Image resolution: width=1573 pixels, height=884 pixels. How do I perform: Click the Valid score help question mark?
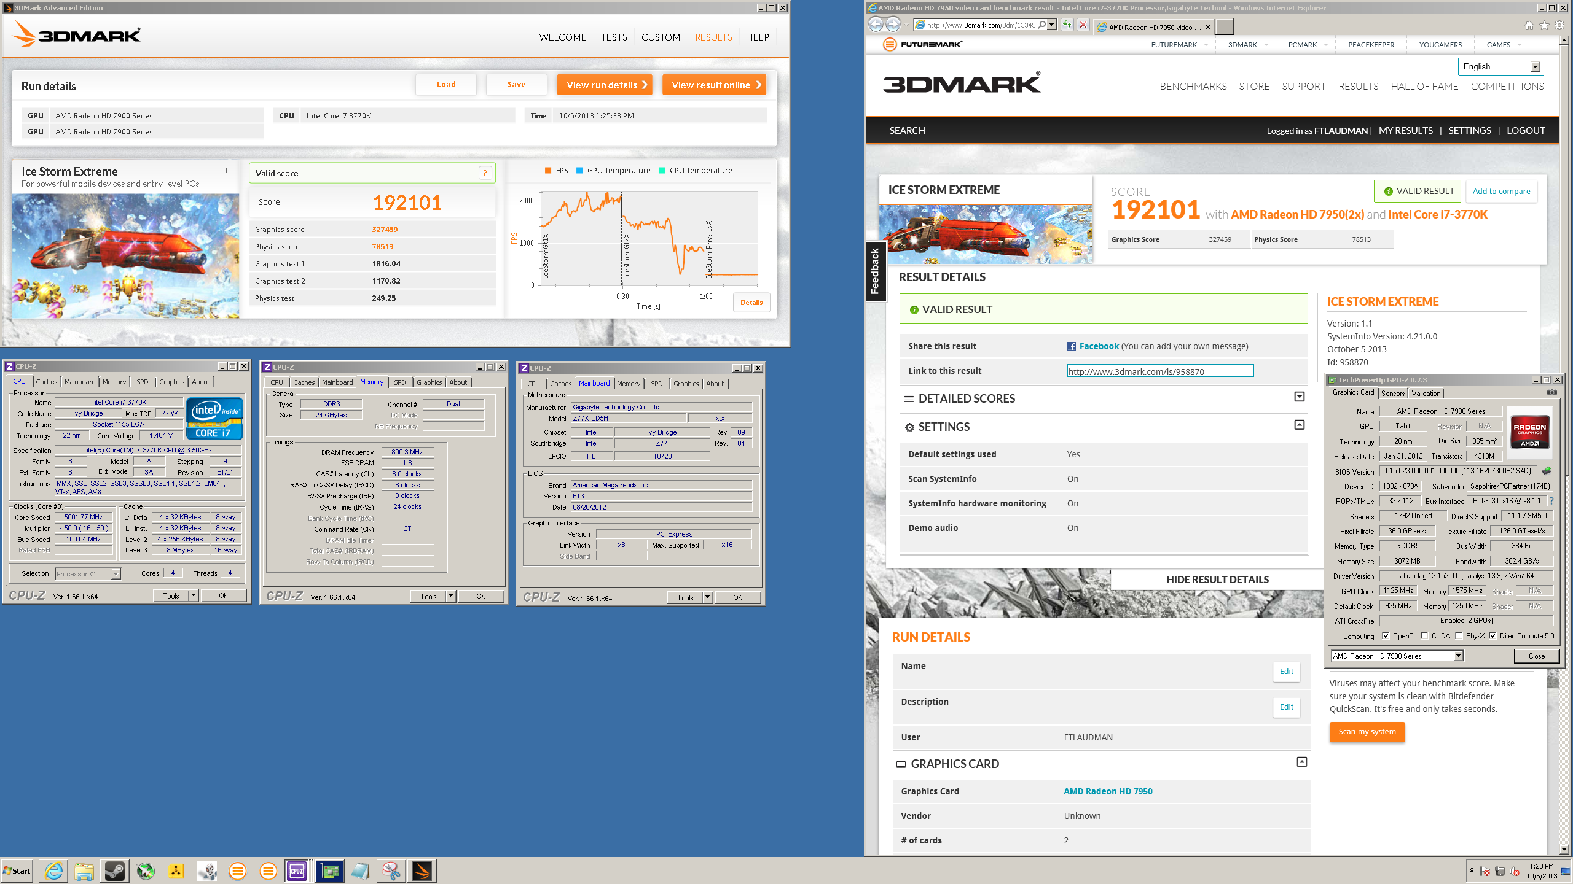485,173
